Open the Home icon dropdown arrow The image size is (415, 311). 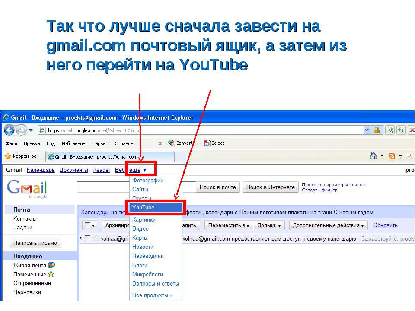pyautogui.click(x=382, y=156)
